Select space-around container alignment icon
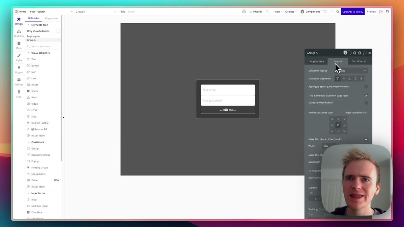This screenshot has height=227, width=404. pos(361,79)
